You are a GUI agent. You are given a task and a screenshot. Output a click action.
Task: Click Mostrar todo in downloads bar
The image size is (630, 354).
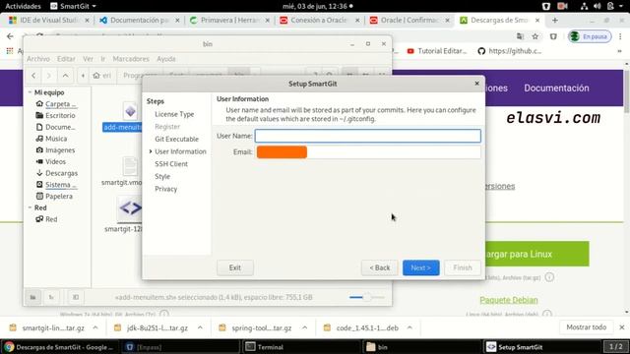click(587, 327)
